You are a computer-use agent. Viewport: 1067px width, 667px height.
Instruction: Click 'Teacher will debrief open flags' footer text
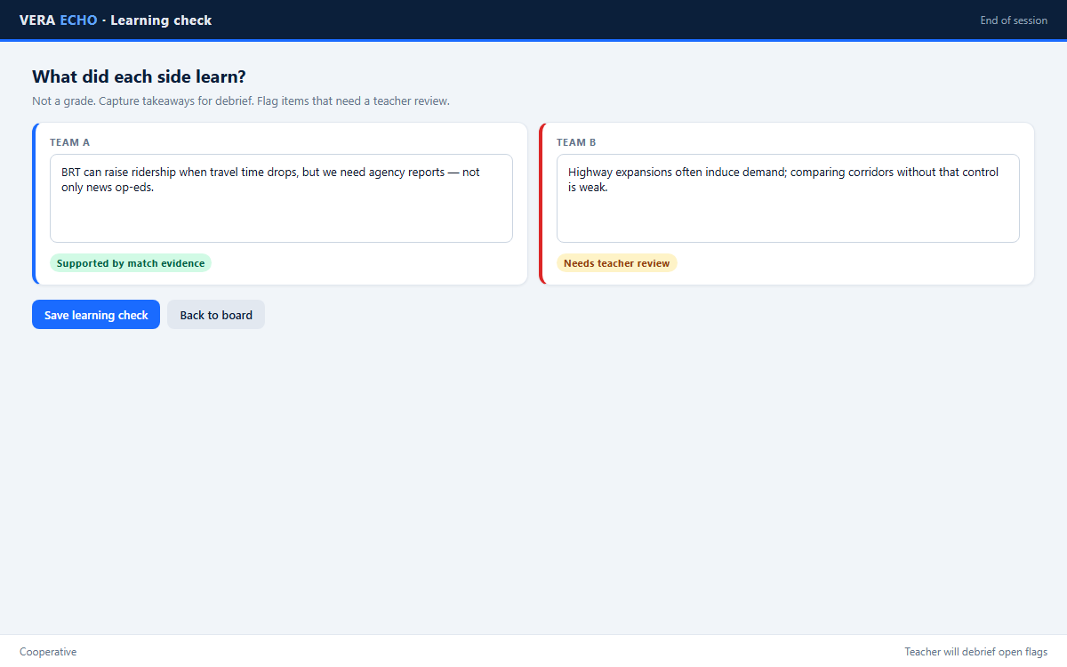pyautogui.click(x=976, y=652)
